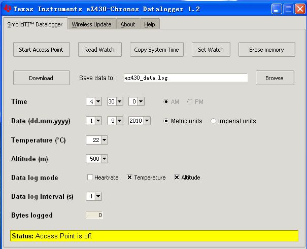Click the Bytes logged value field
This screenshot has width=307, height=249.
tap(94, 215)
